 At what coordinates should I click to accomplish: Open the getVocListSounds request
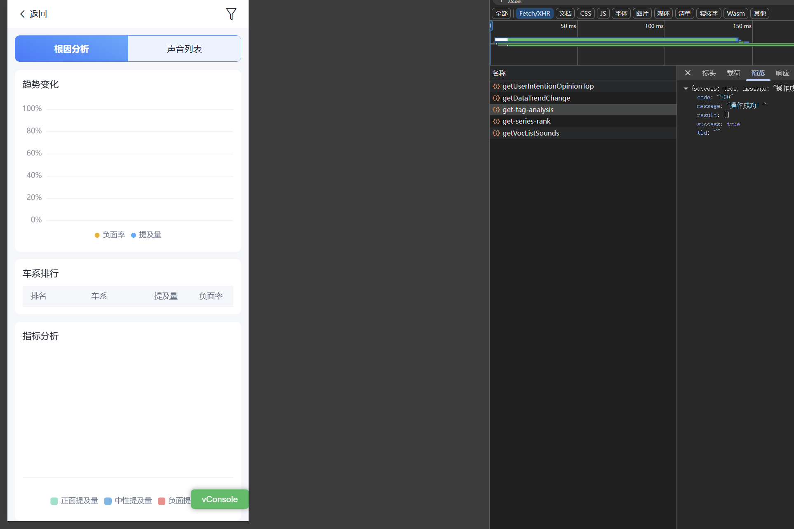click(530, 133)
